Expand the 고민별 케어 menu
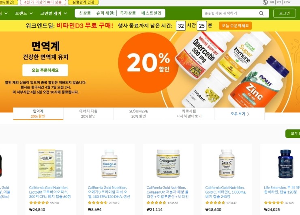Image resolution: width=300 pixels, height=215 pixels. (54, 13)
